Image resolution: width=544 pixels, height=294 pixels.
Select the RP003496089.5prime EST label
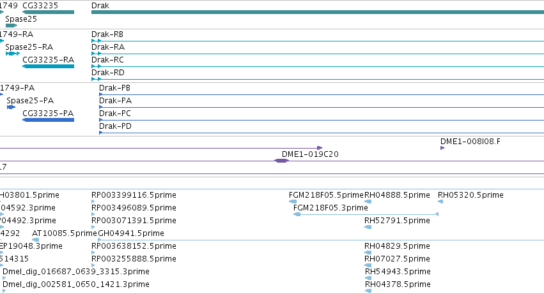(134, 208)
